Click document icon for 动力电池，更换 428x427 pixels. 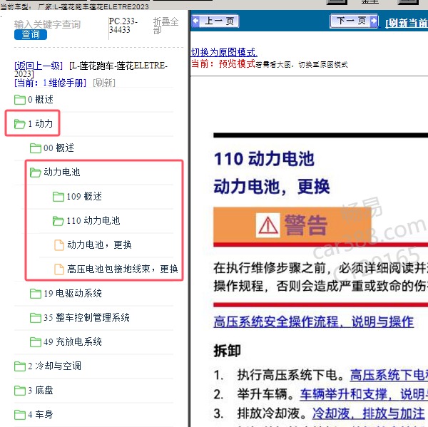pyautogui.click(x=59, y=245)
